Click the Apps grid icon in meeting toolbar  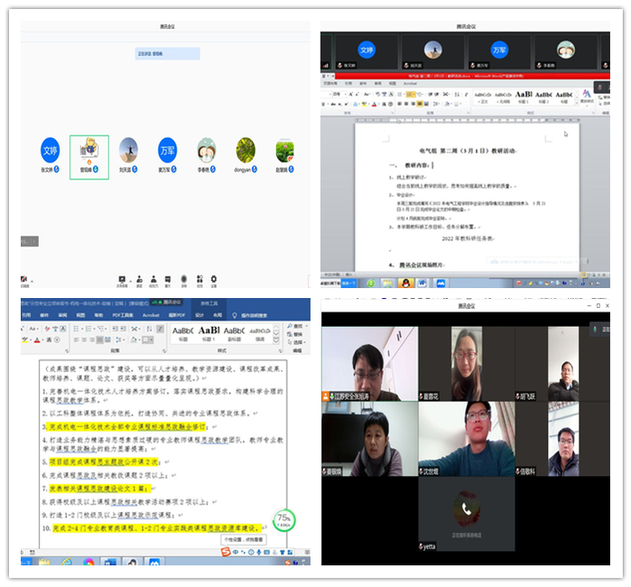(199, 278)
